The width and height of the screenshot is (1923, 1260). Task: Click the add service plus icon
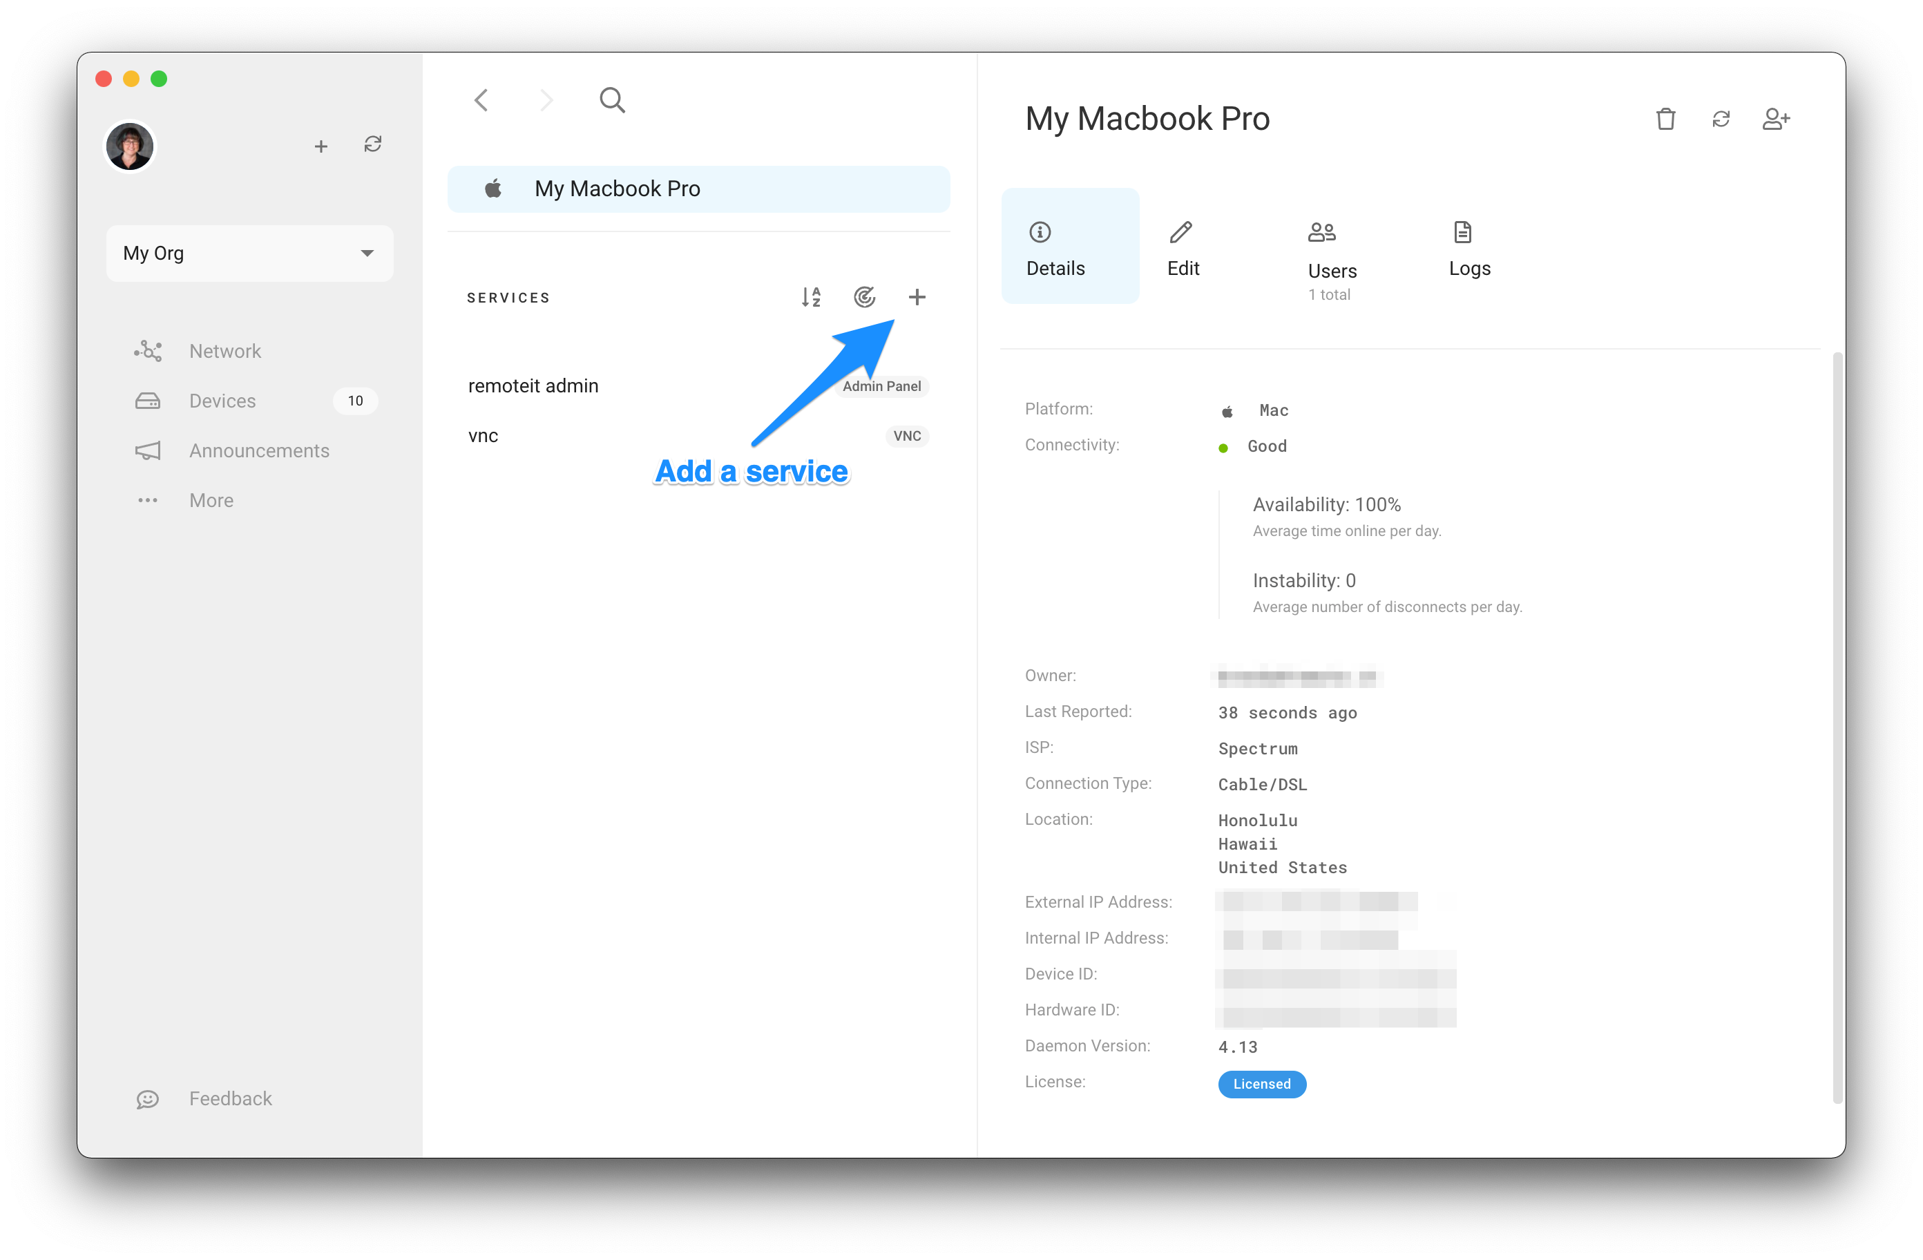coord(917,297)
